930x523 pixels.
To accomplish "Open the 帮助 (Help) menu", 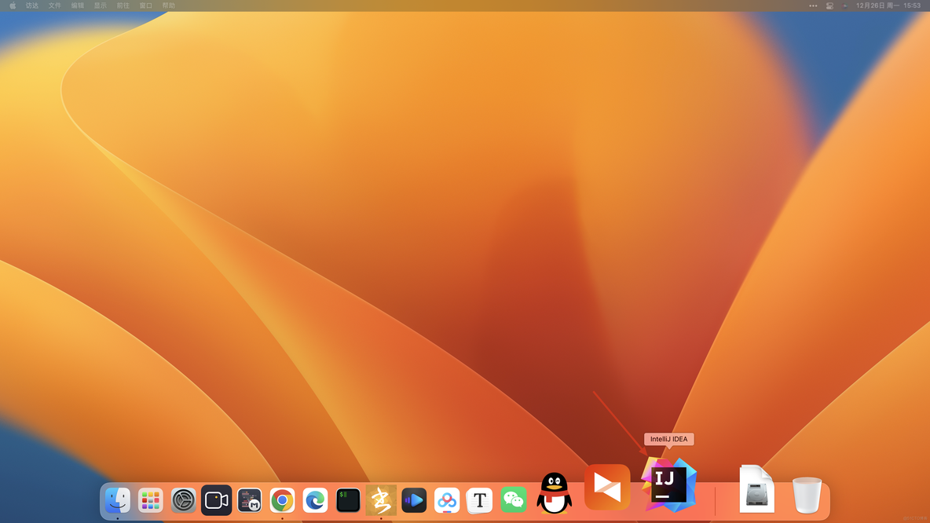I will pyautogui.click(x=168, y=5).
